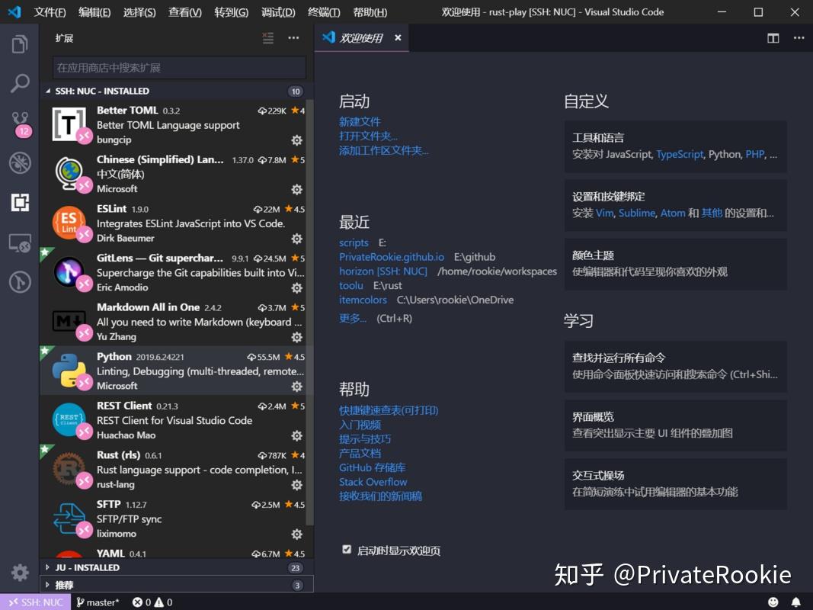
Task: Select the YAML extension list item
Action: [176, 552]
